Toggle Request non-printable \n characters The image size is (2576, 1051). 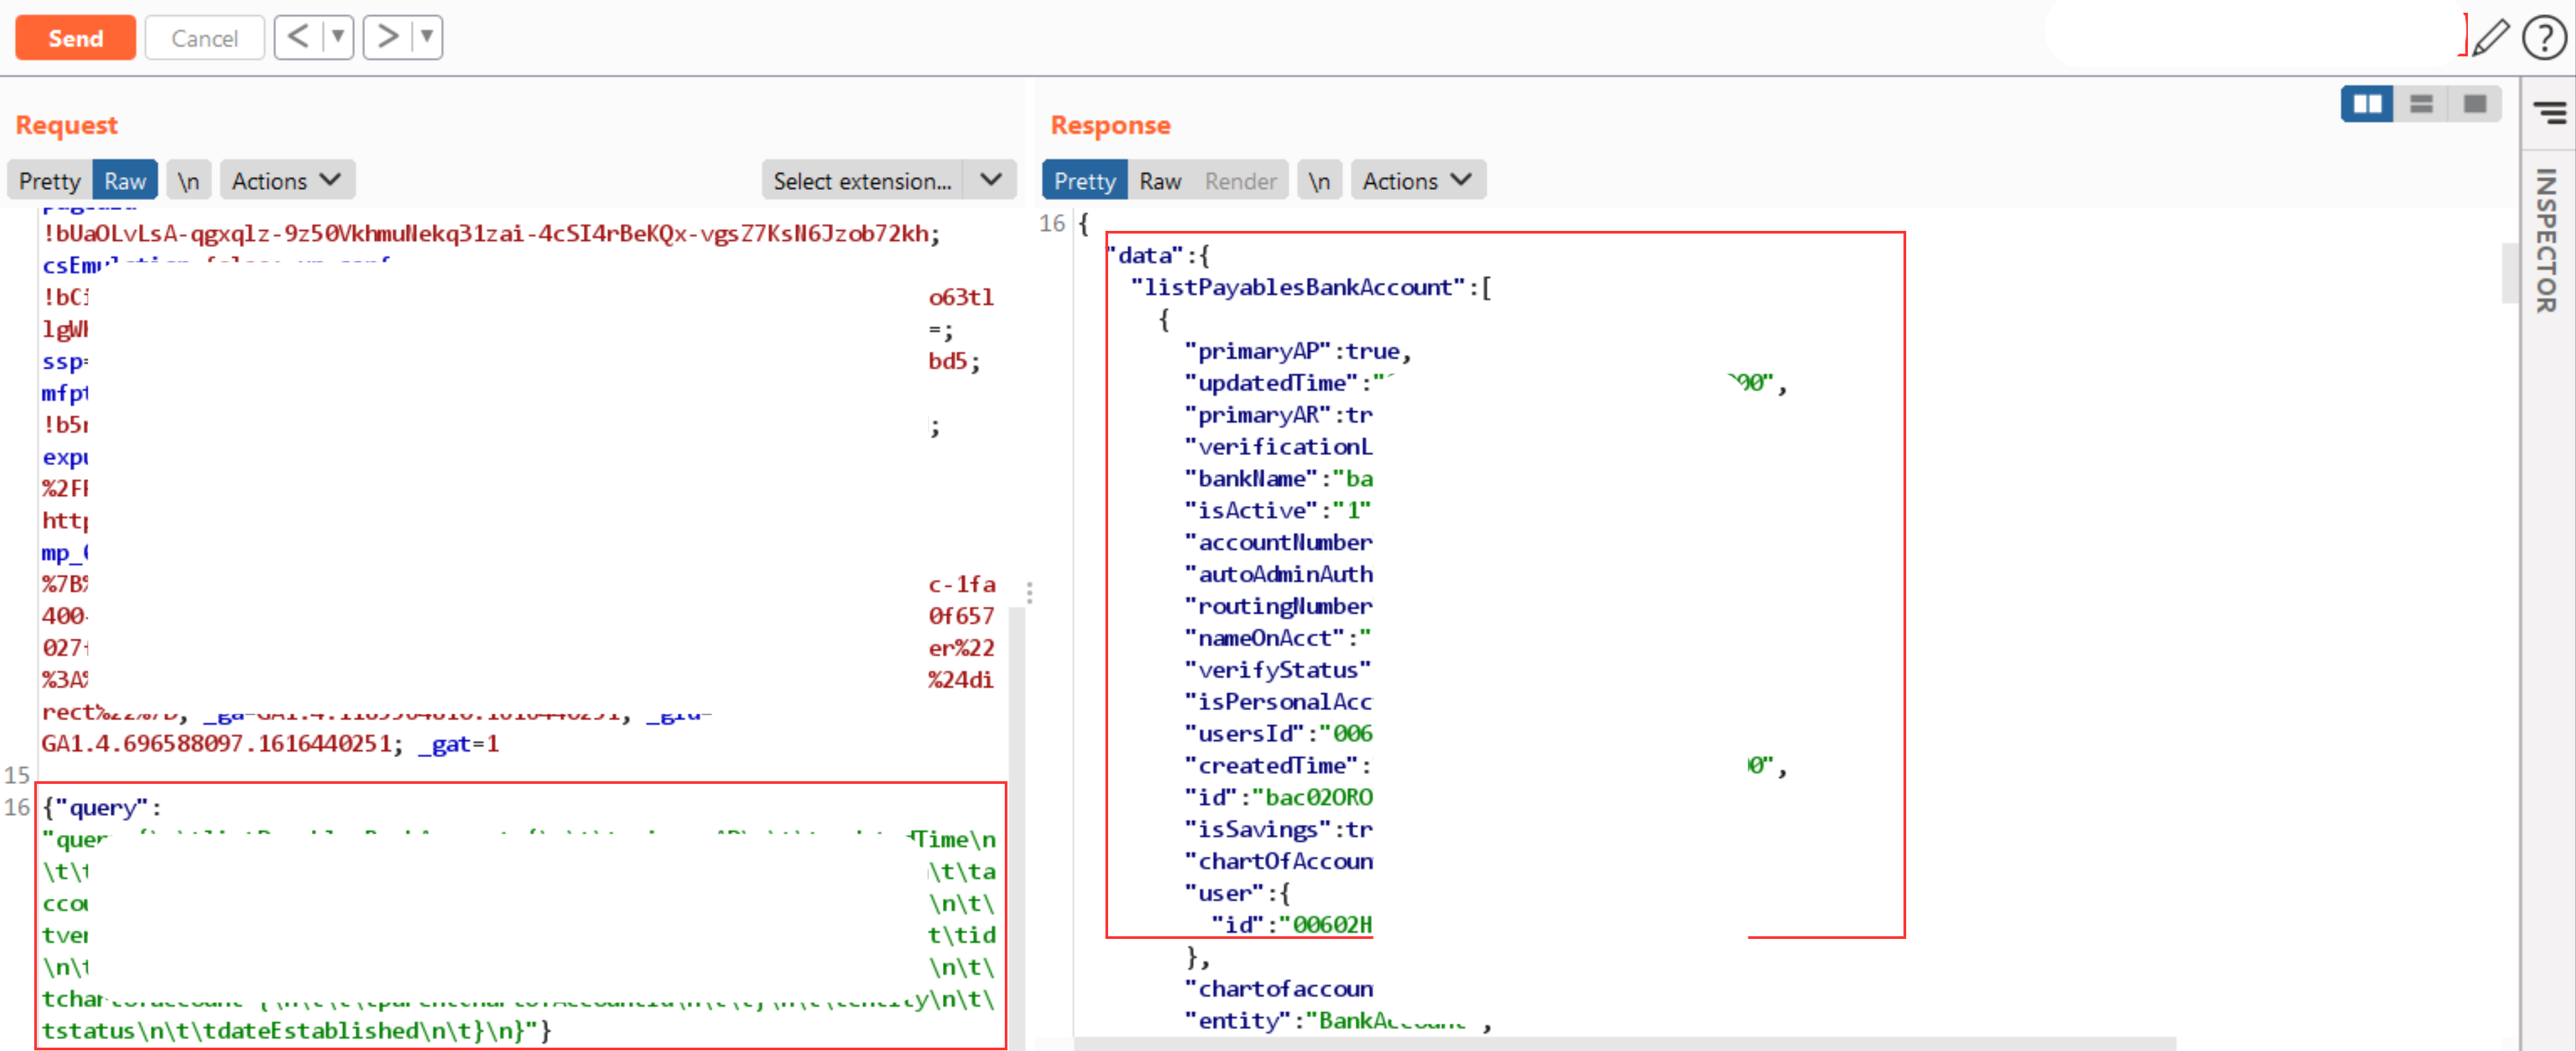coord(189,181)
